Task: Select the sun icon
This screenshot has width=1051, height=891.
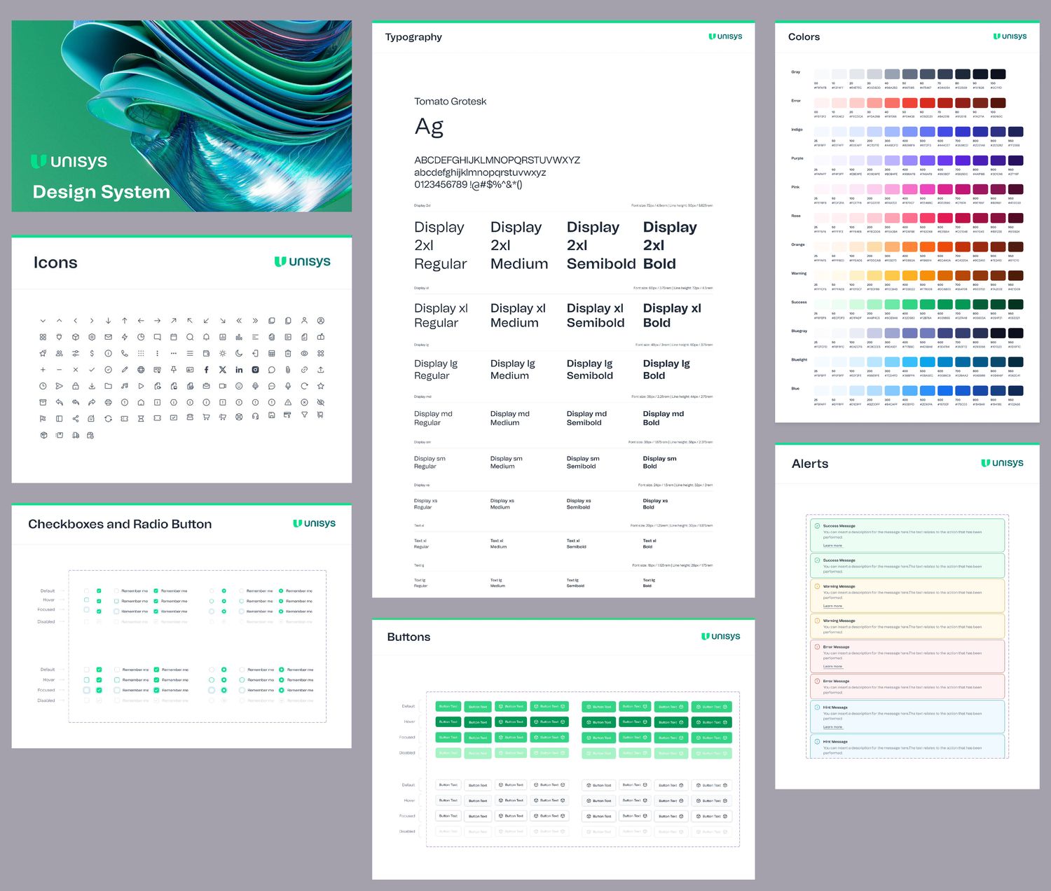Action: (222, 353)
